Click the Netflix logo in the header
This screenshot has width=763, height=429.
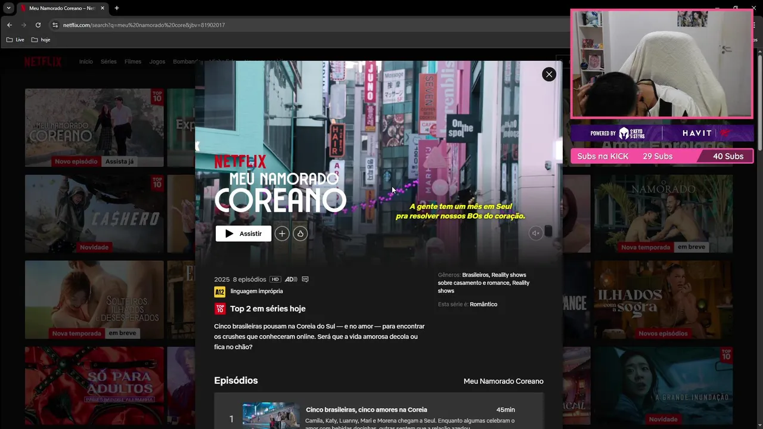point(43,62)
